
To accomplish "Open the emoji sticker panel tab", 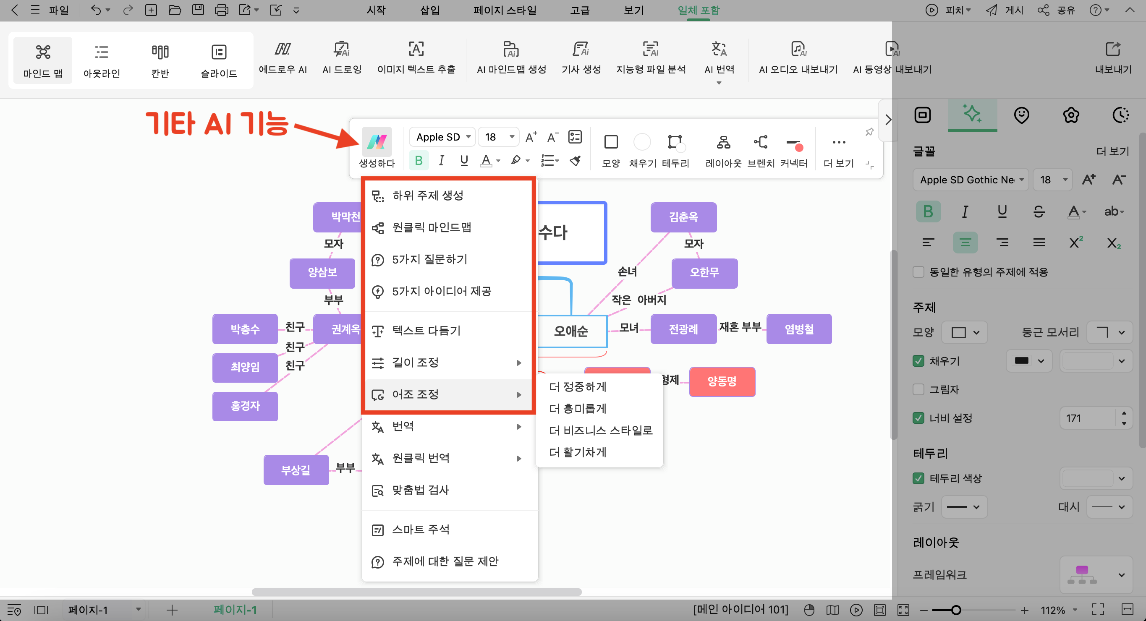I will click(x=1021, y=115).
